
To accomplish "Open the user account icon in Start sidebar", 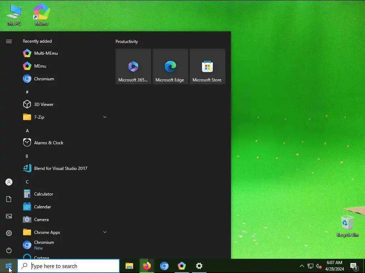I will click(x=9, y=182).
